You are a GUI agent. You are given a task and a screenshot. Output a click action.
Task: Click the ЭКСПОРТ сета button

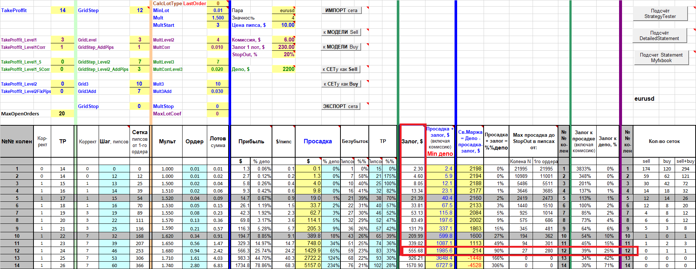click(341, 106)
